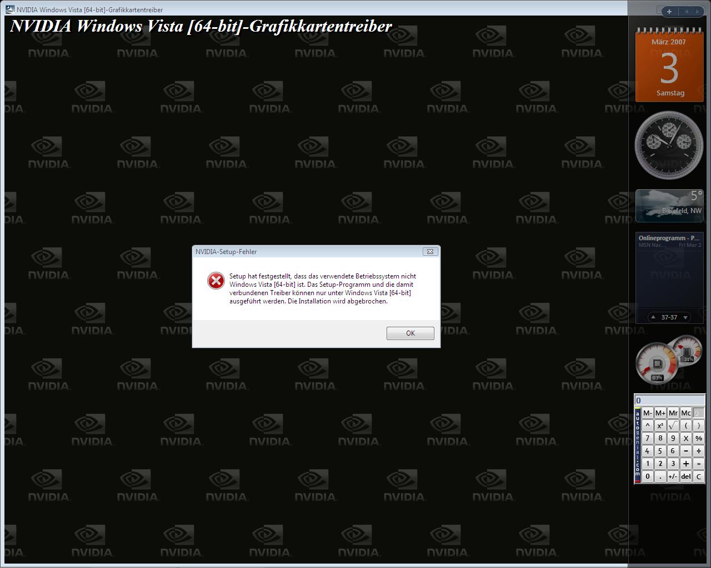
Task: Click the memory usage meter gauge
Action: [x=687, y=351]
